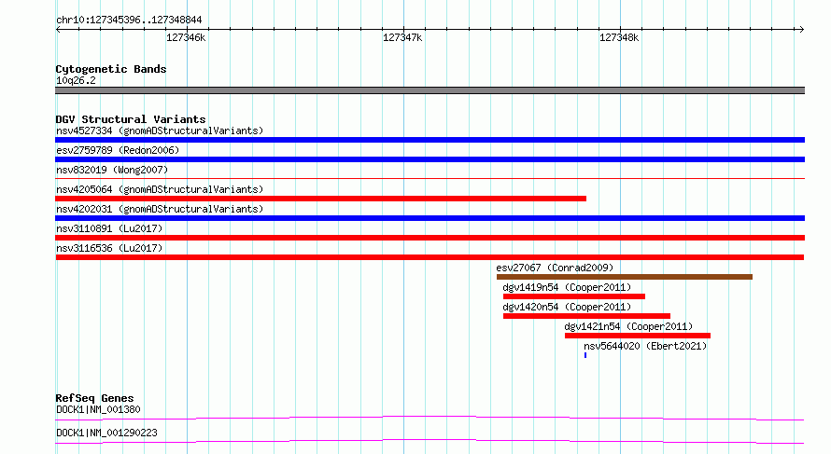Click the dgv1420n54 (Cooper2011) label
Viewport: 831px width, 454px height.
(567, 307)
